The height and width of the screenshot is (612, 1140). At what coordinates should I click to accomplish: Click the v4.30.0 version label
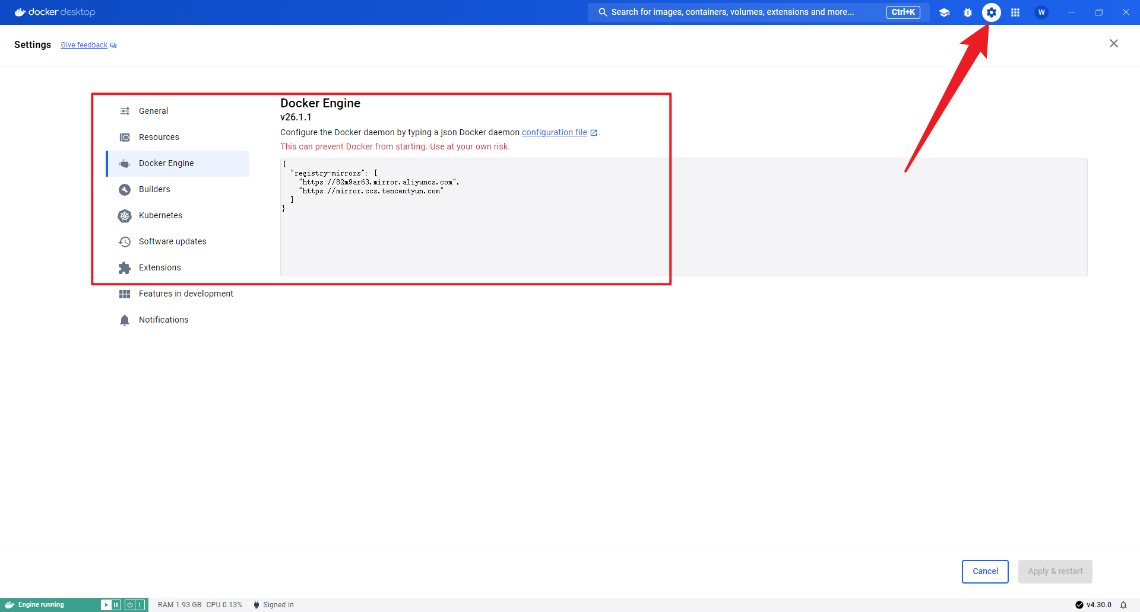pyautogui.click(x=1099, y=605)
